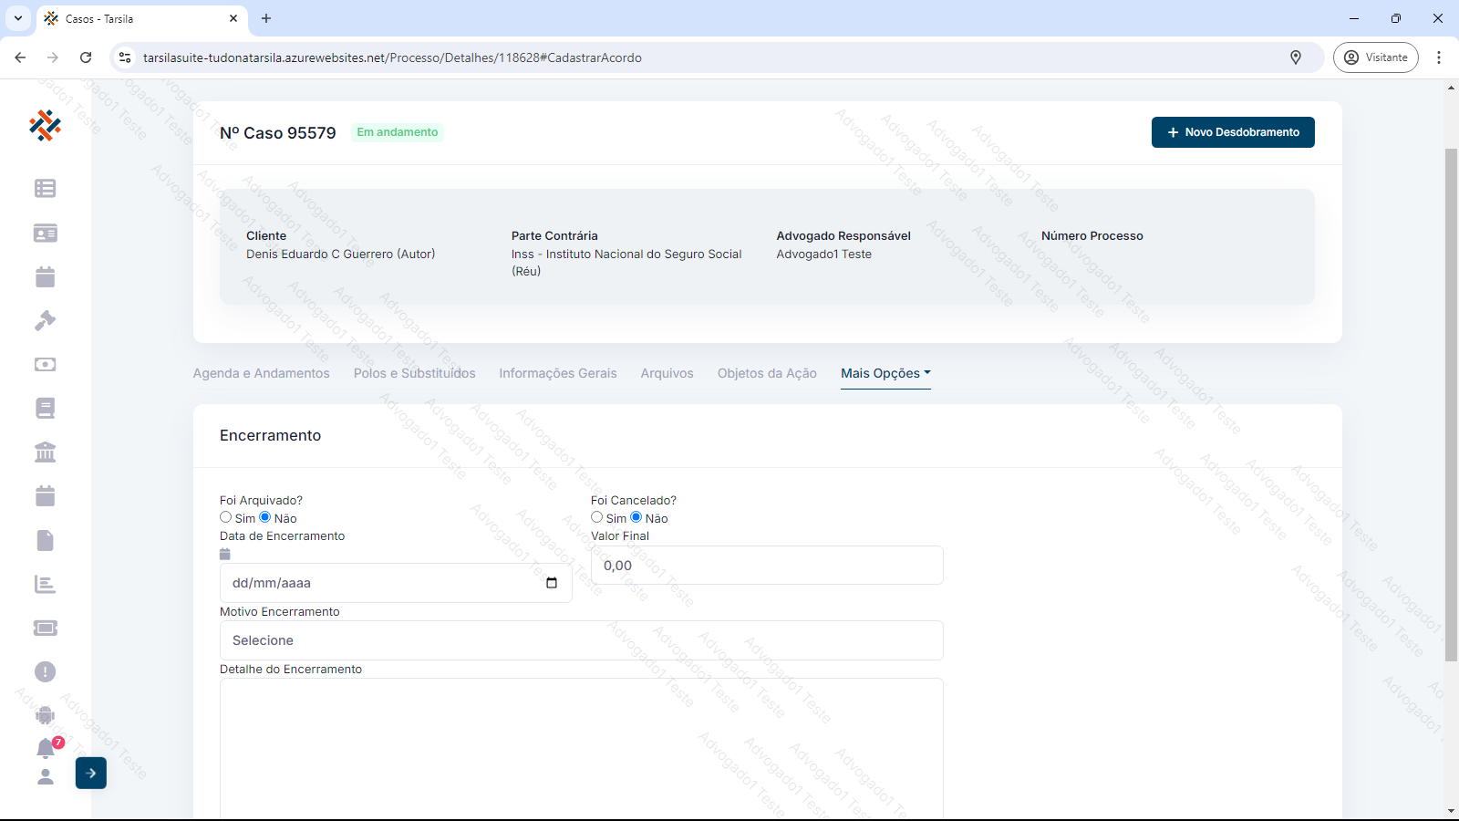
Task: Click the exclamation alert icon in sidebar
Action: tap(45, 672)
